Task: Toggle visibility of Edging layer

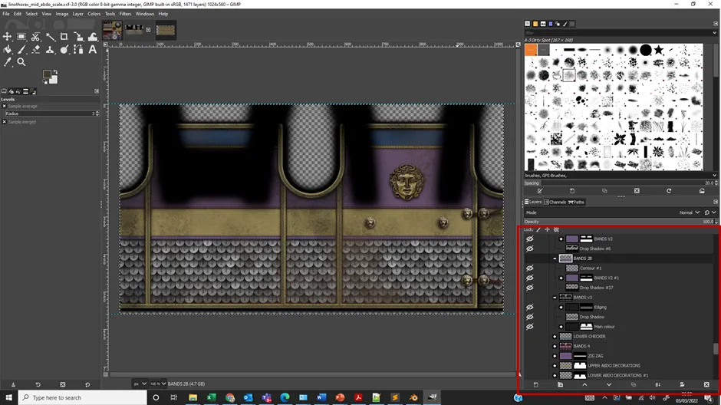Action: click(x=530, y=307)
